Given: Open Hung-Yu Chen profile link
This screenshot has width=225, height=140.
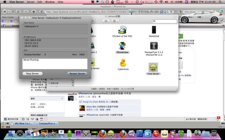Looking at the screenshot, I should tap(90, 102).
